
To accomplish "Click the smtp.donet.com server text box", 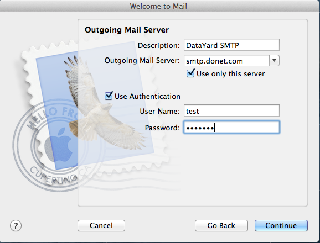I will 226,60.
